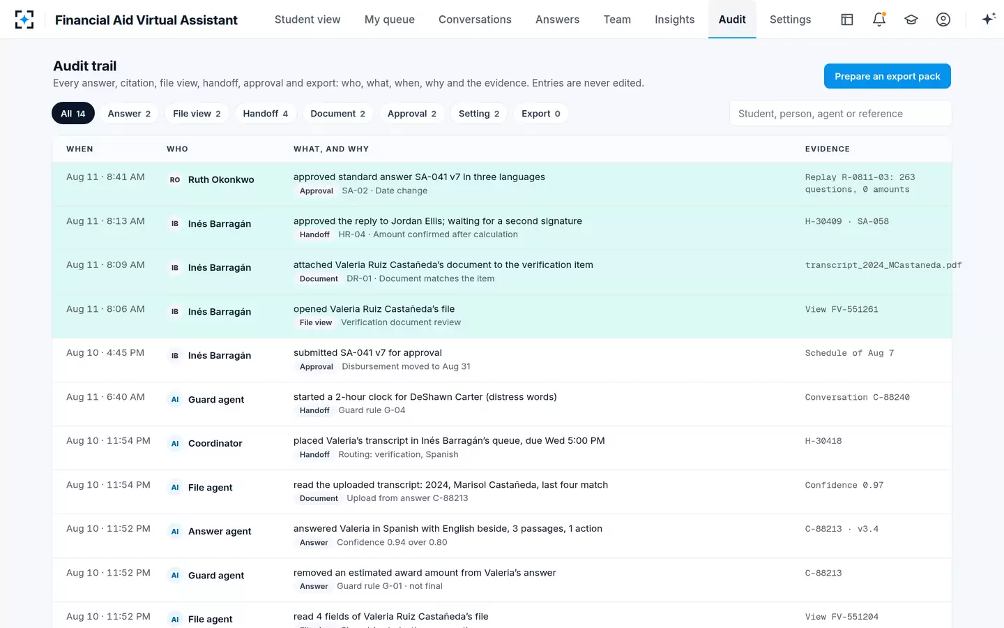Image resolution: width=1004 pixels, height=628 pixels.
Task: Click the AI badge beside Coordinator
Action: [x=175, y=444]
